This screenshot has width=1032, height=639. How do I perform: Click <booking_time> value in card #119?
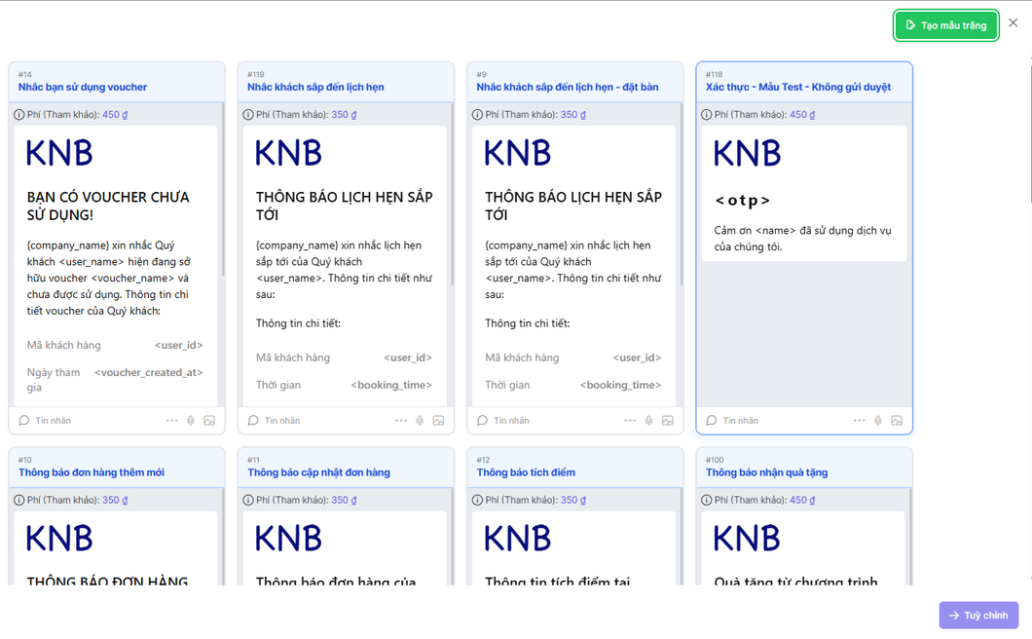[391, 385]
